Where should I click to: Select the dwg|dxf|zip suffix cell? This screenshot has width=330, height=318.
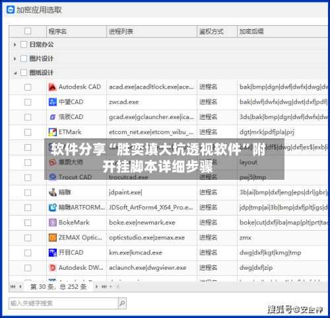click(282, 268)
